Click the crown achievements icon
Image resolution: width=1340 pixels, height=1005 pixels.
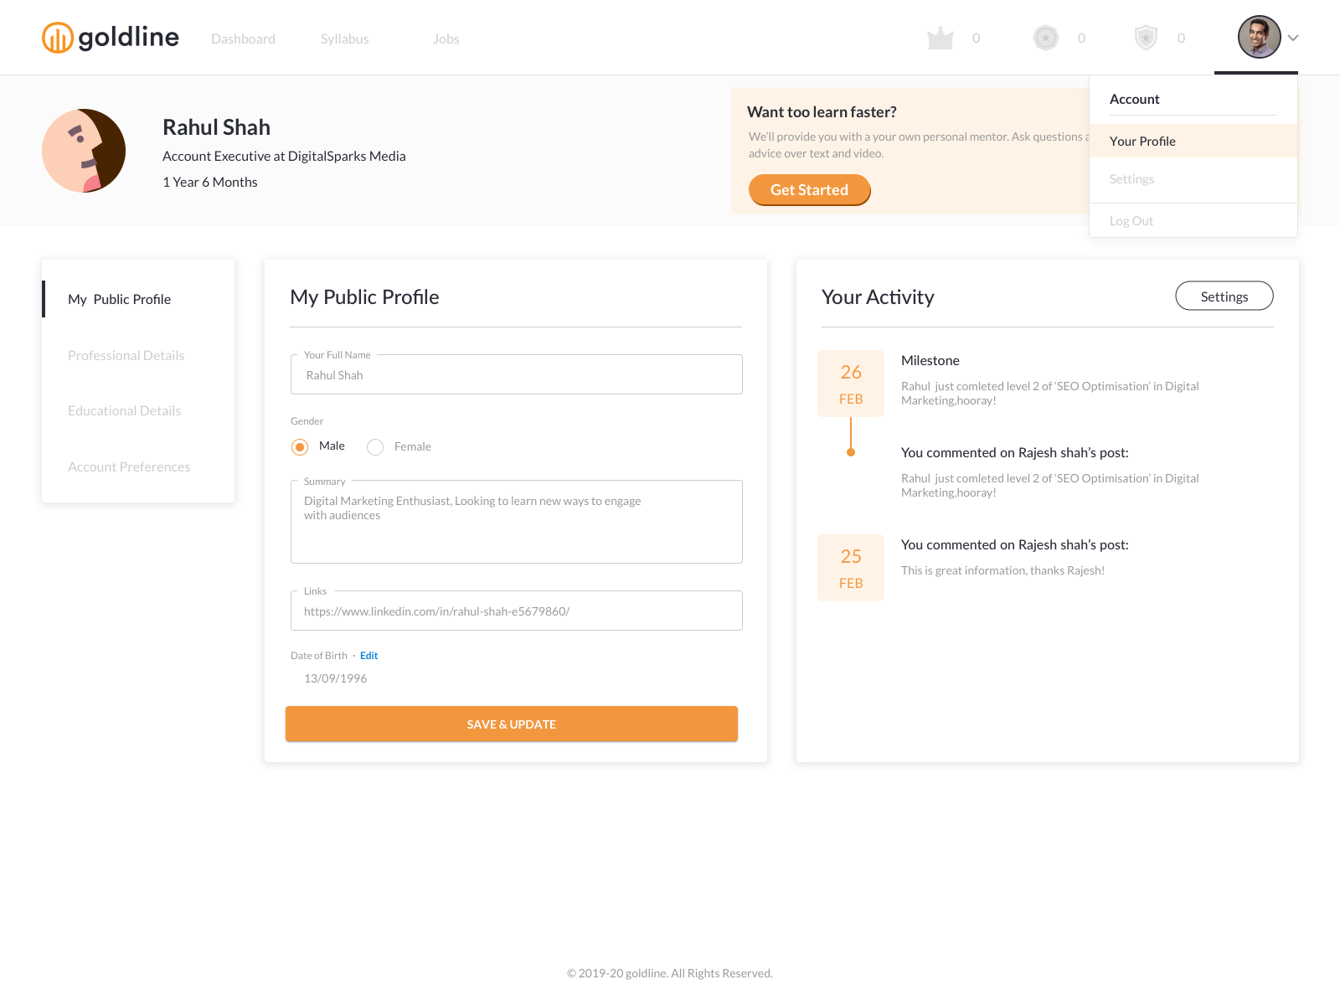click(941, 37)
